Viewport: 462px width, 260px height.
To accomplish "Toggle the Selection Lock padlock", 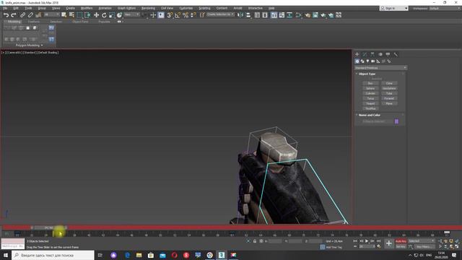I will point(255,241).
